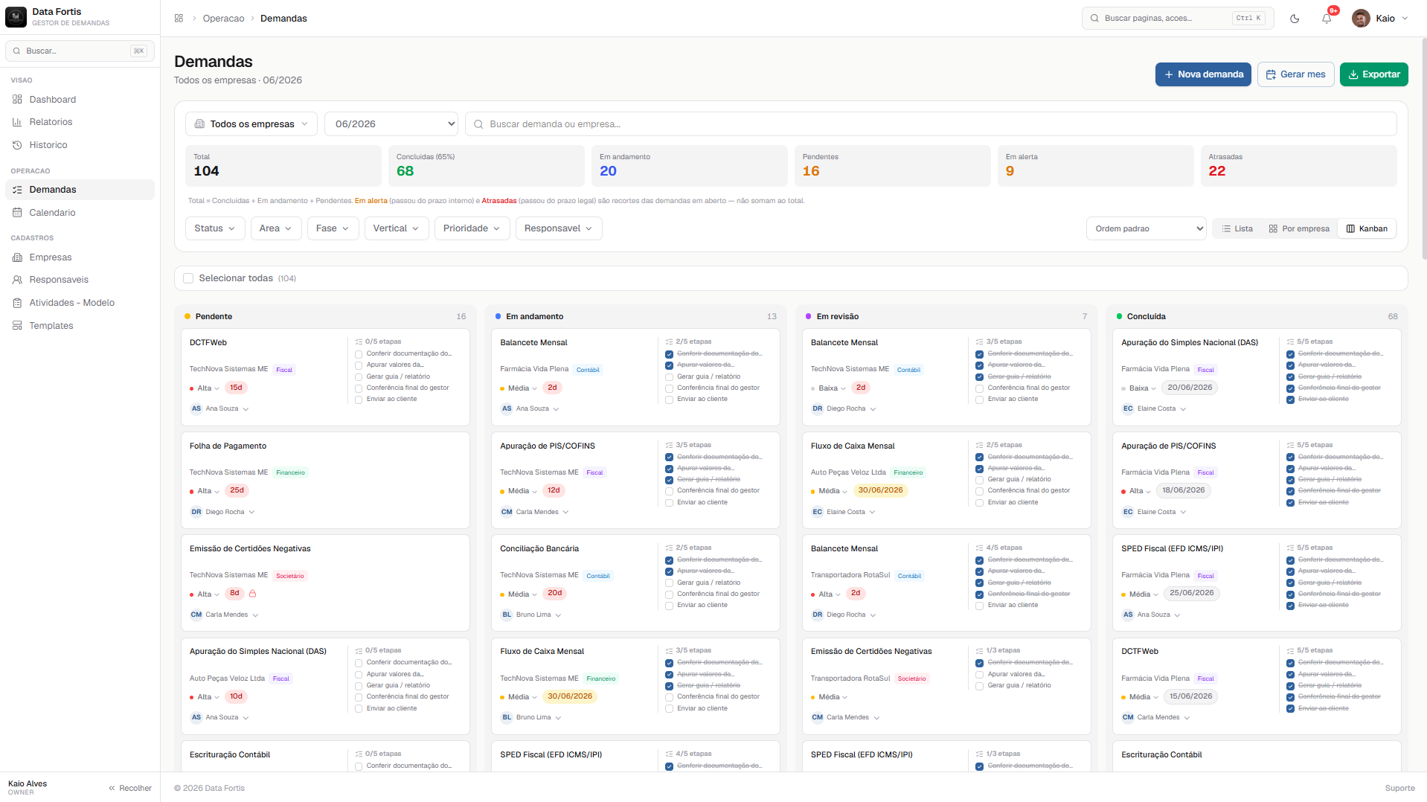Screen dimensions: 1427x802
Task: Open the 06/2026 month selector
Action: [x=391, y=124]
